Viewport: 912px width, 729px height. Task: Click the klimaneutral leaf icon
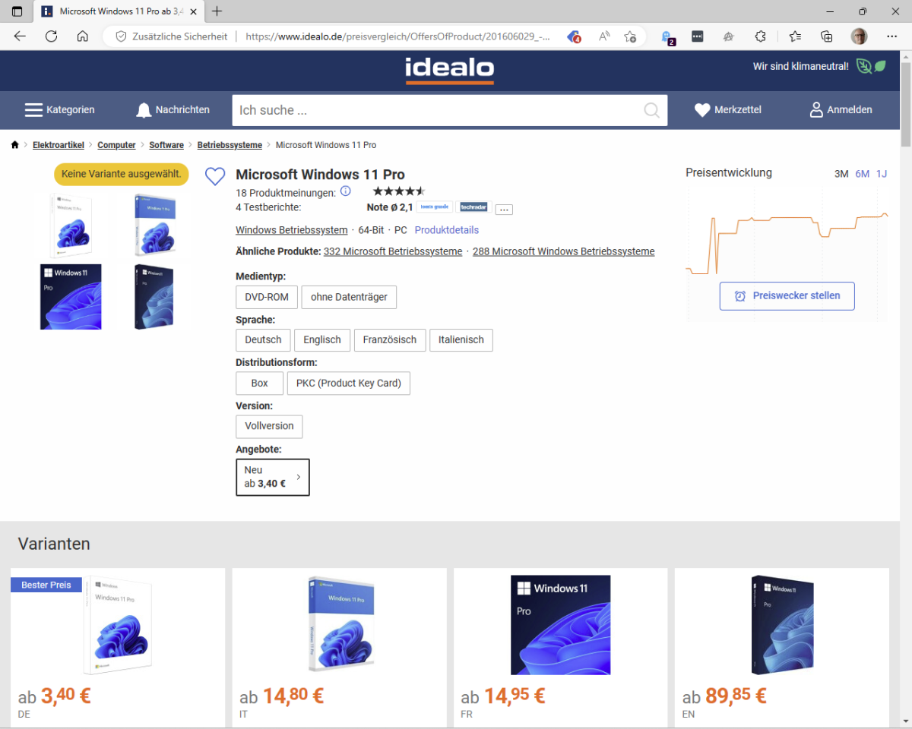(x=871, y=66)
